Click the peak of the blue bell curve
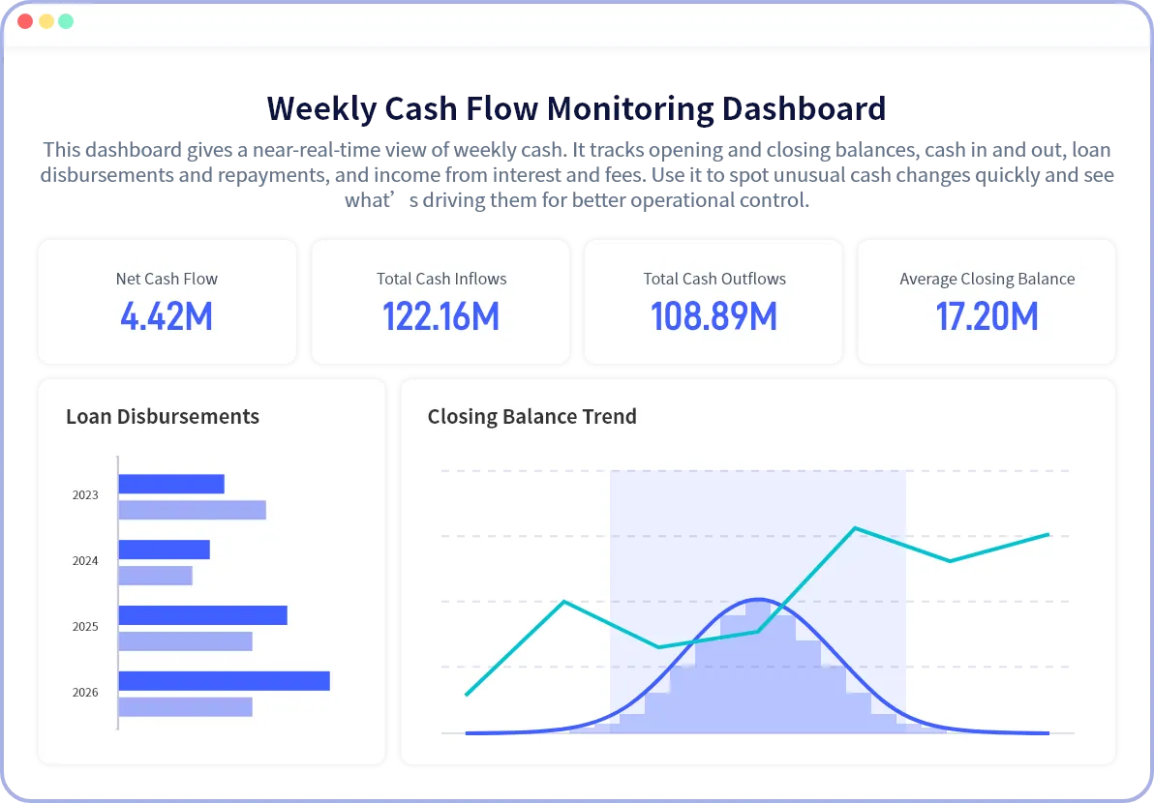 pos(758,600)
